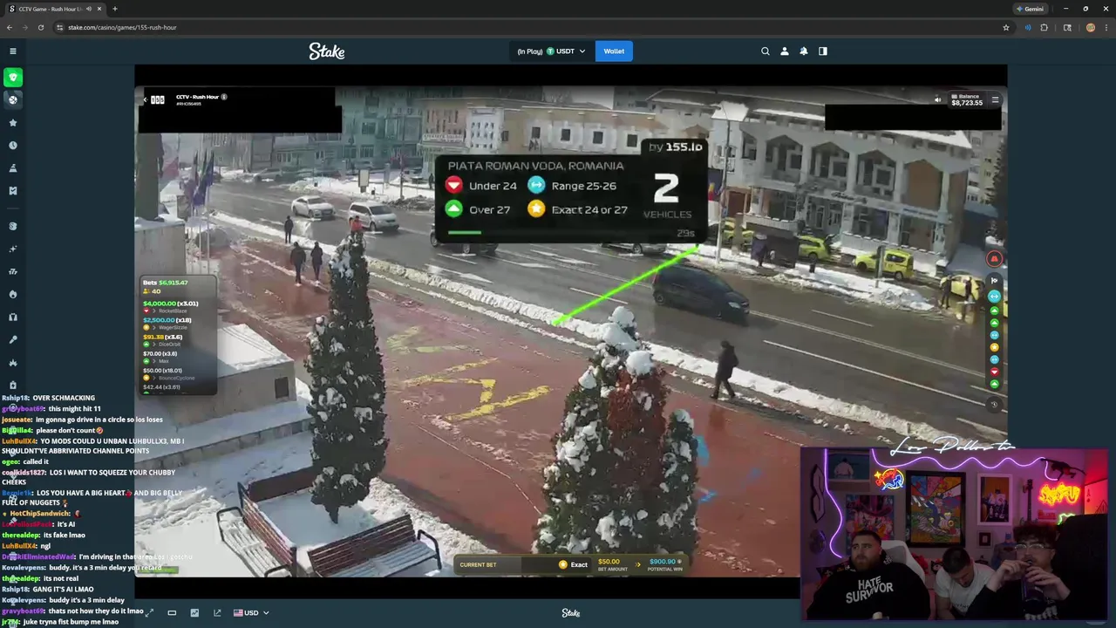
Task: Reload the page in browser
Action: tap(40, 27)
